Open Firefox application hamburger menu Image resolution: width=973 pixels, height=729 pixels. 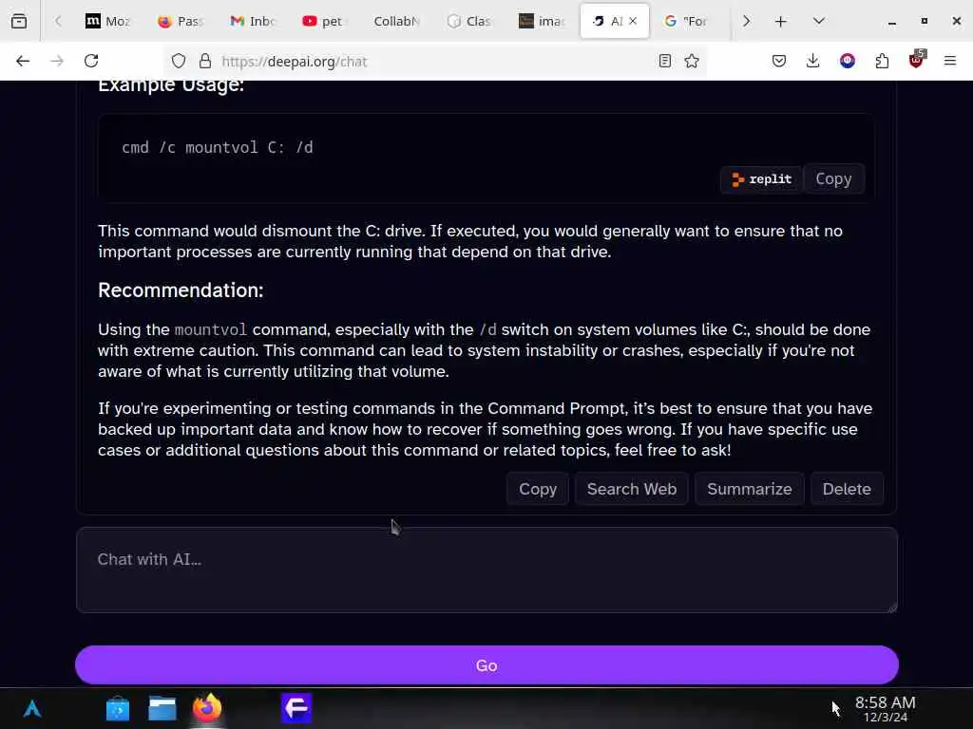(949, 61)
